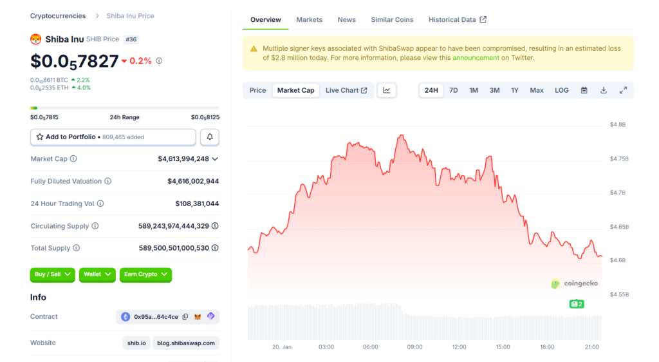Open the Earn Crypto dropdown

[x=145, y=274]
